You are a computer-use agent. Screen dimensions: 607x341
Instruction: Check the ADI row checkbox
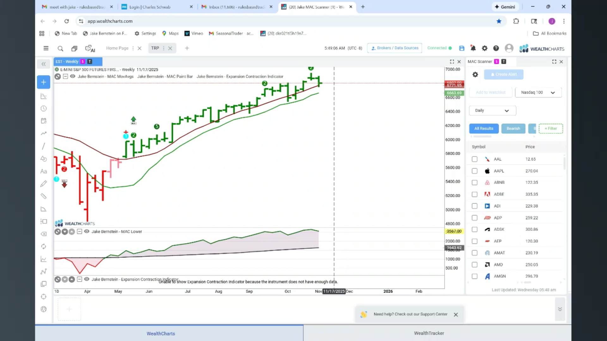475,206
